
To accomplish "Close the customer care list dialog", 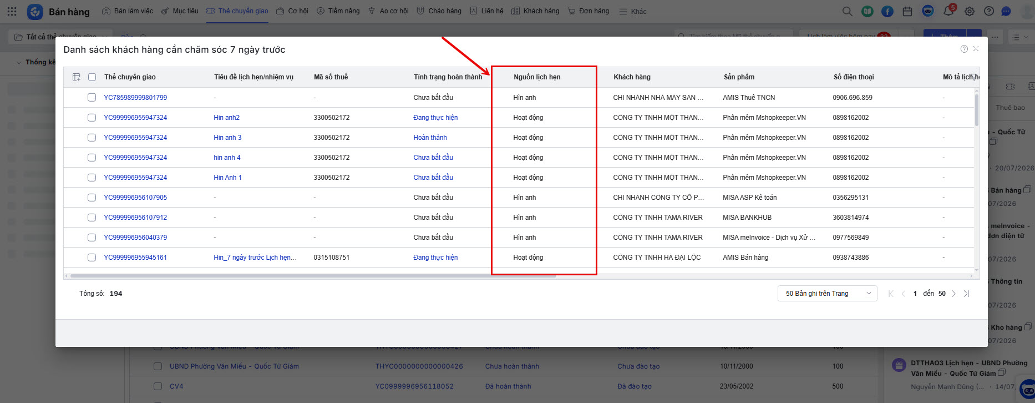I will pos(976,49).
